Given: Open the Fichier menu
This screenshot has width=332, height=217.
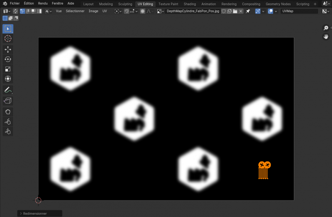Looking at the screenshot, I should 15,3.
